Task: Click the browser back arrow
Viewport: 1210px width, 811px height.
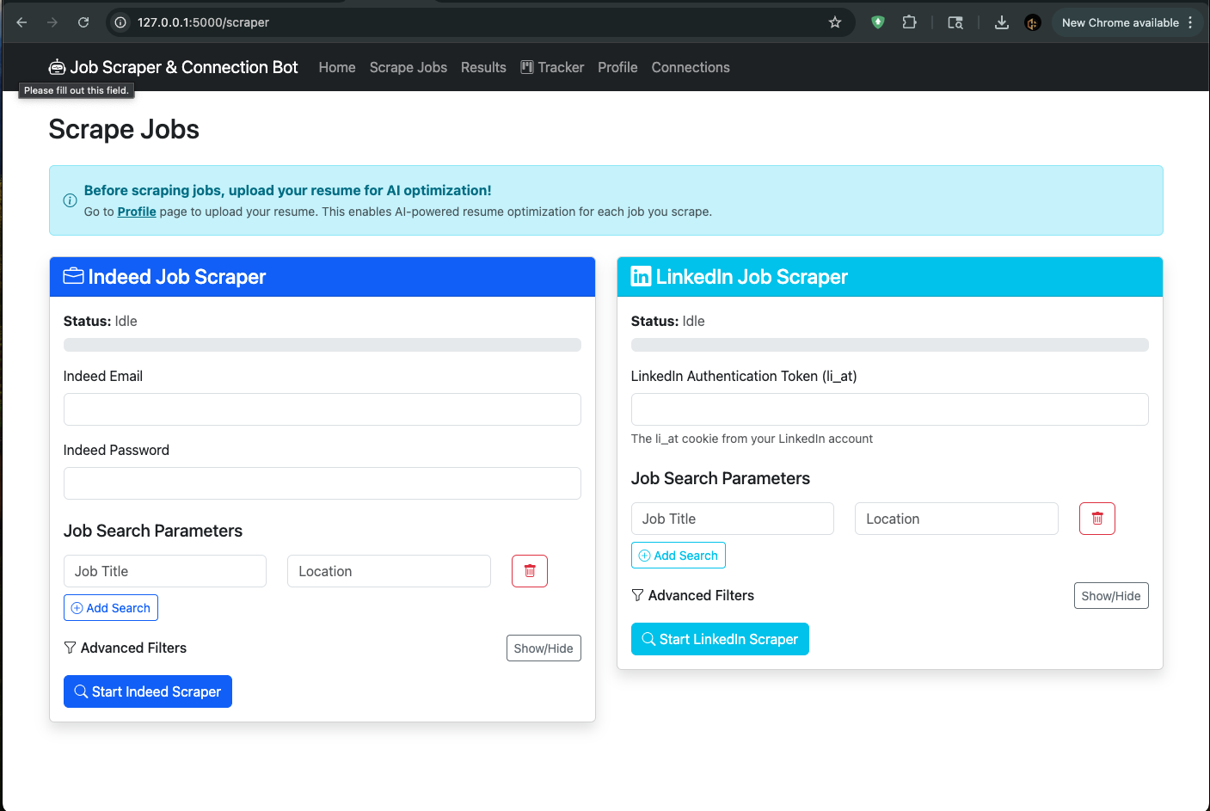Action: click(21, 22)
